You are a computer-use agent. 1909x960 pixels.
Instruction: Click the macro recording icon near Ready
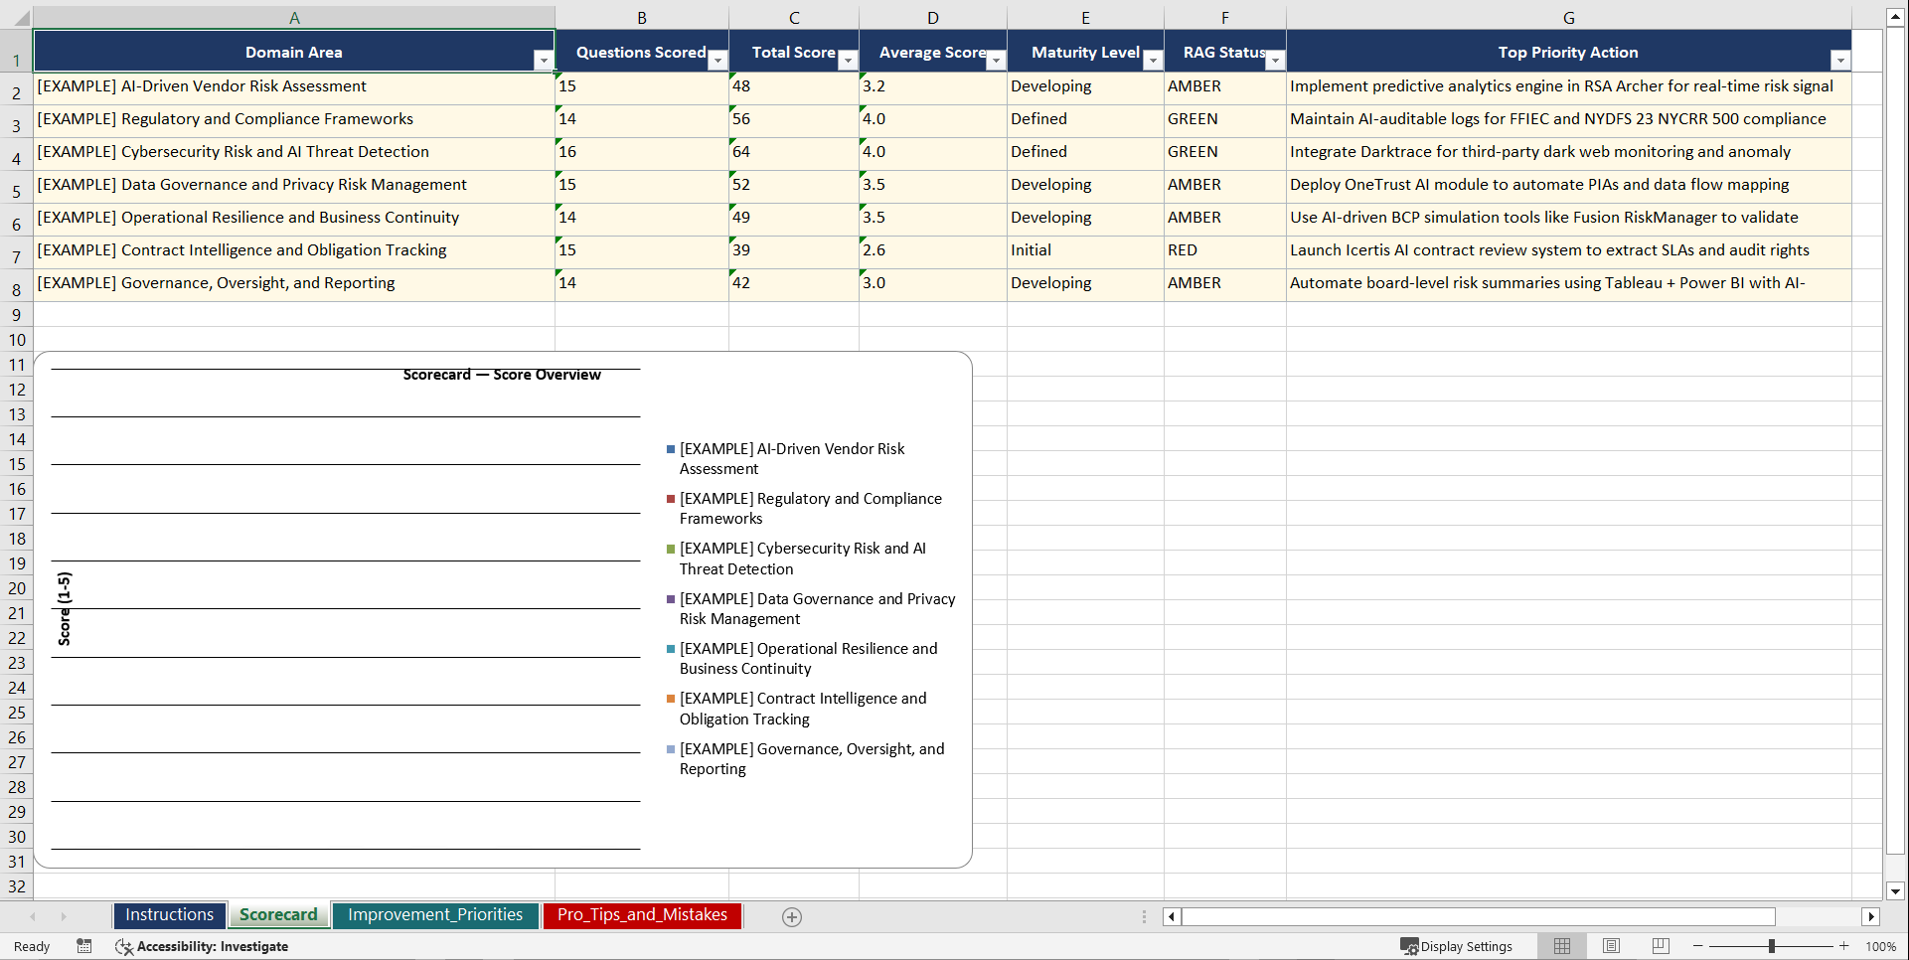[x=84, y=946]
